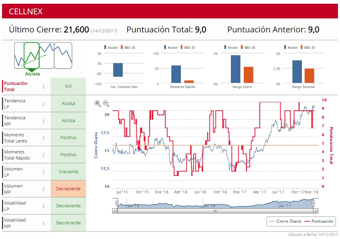Click the Volatilidad MP Decreciente cell
The height and width of the screenshot is (239, 340).
[x=68, y=223]
